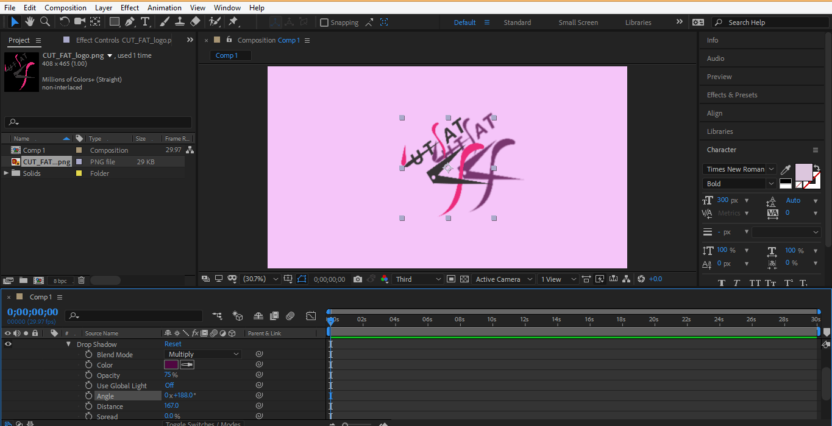832x426 pixels.
Task: Click the Drop Shadow color swatch
Action: (x=171, y=365)
